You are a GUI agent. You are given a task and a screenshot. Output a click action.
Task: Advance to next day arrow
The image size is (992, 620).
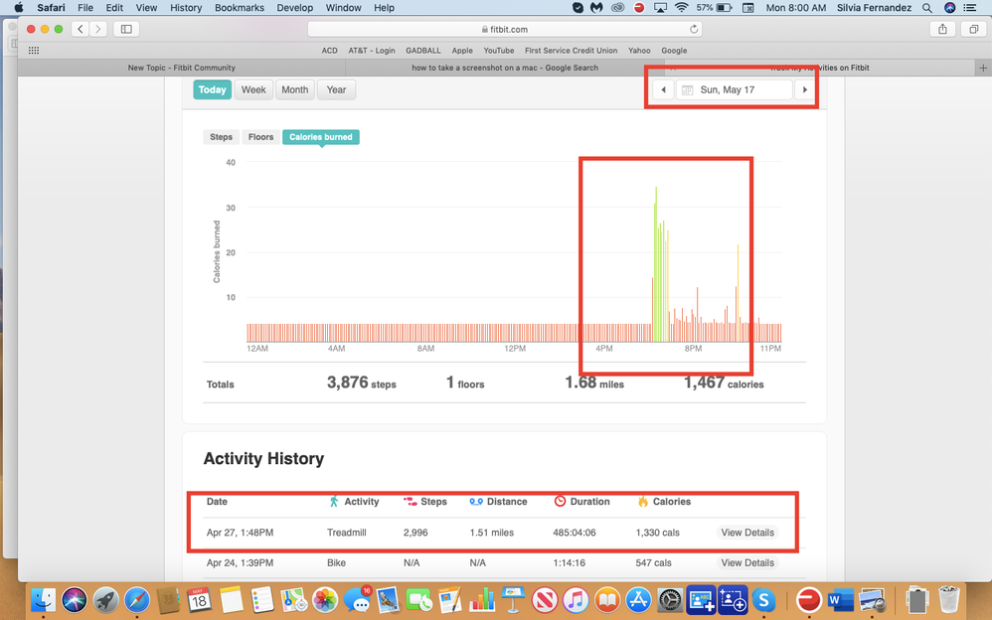[x=805, y=89]
